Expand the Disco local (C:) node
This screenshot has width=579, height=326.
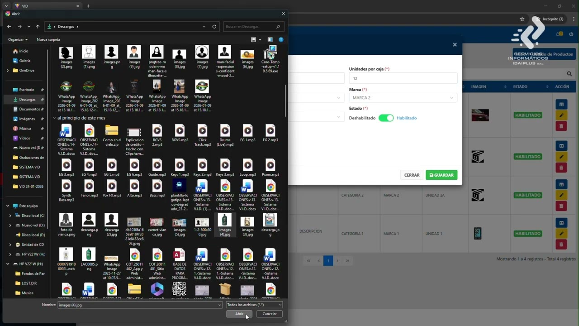pyautogui.click(x=10, y=216)
